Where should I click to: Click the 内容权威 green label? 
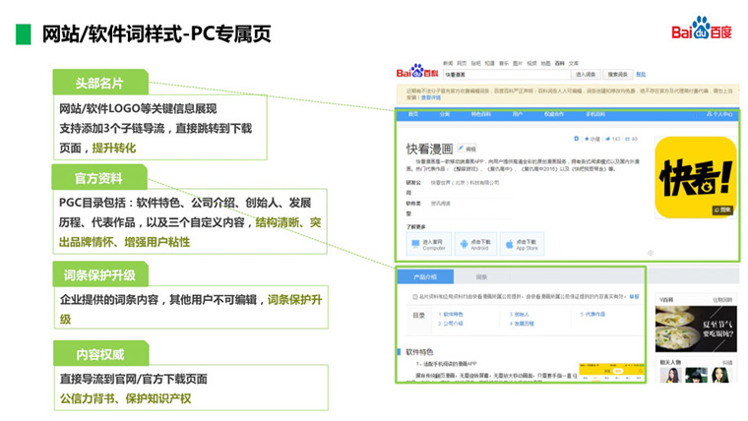(100, 354)
